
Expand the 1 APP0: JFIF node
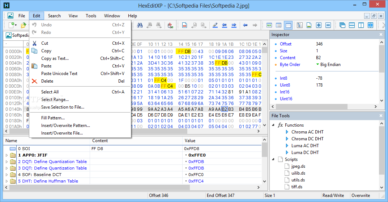coord(7,155)
